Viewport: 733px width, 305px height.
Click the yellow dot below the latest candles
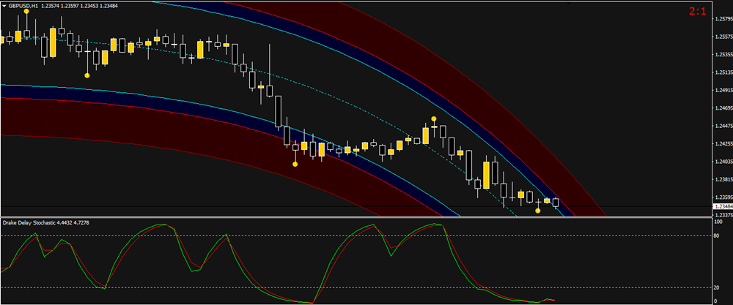tap(538, 211)
